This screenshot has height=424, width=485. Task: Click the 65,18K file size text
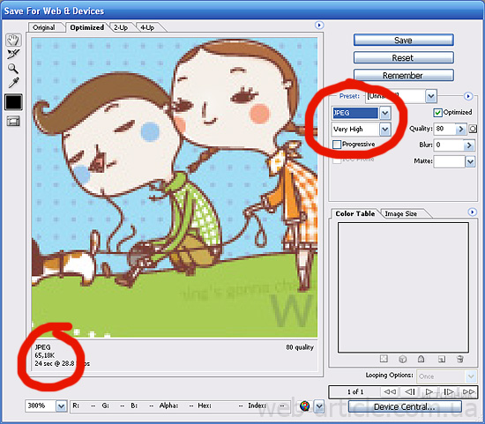[45, 355]
